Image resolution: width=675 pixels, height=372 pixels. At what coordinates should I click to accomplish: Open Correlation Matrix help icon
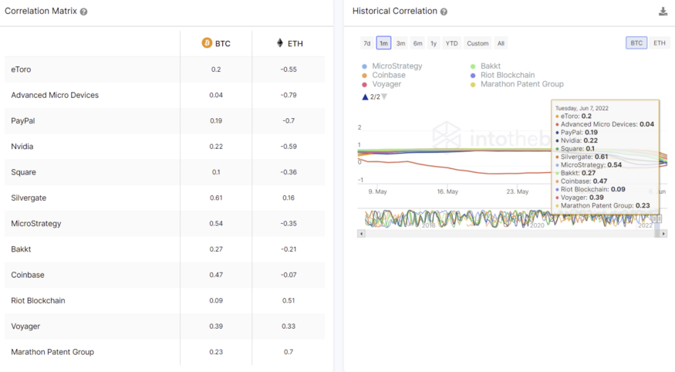click(83, 12)
